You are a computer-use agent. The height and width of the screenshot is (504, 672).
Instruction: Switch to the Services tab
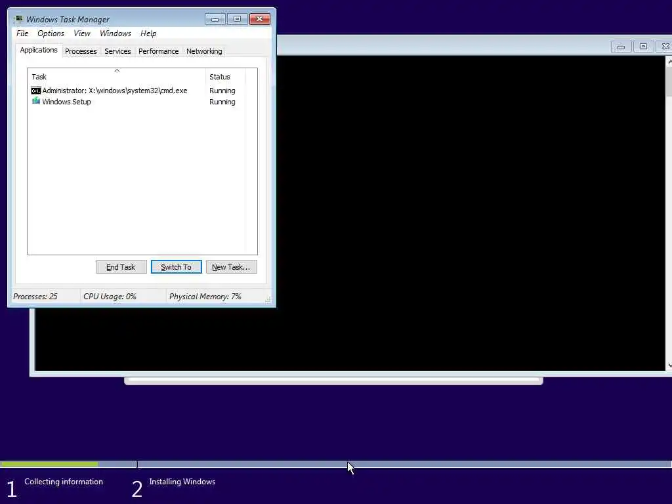point(117,51)
